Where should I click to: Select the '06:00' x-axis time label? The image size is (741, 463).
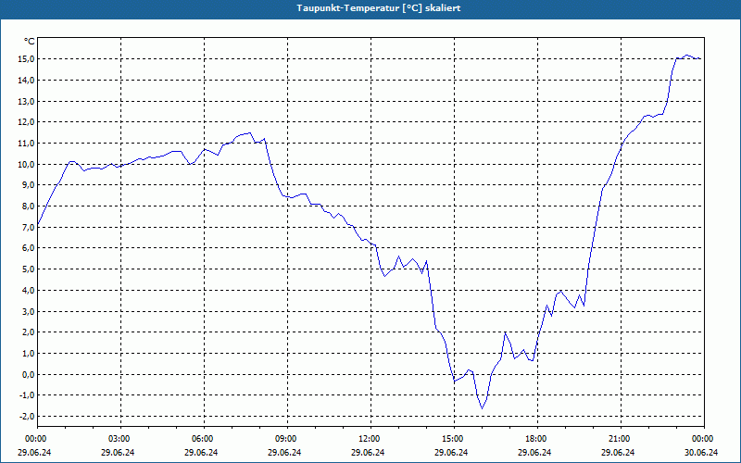(x=201, y=439)
